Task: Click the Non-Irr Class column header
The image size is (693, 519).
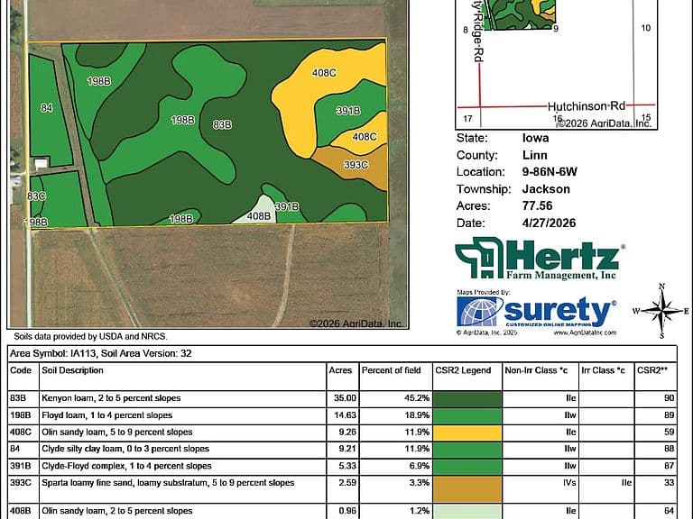Action: [x=536, y=370]
